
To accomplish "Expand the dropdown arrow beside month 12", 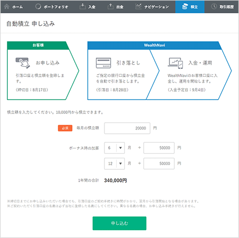I will coord(120,164).
